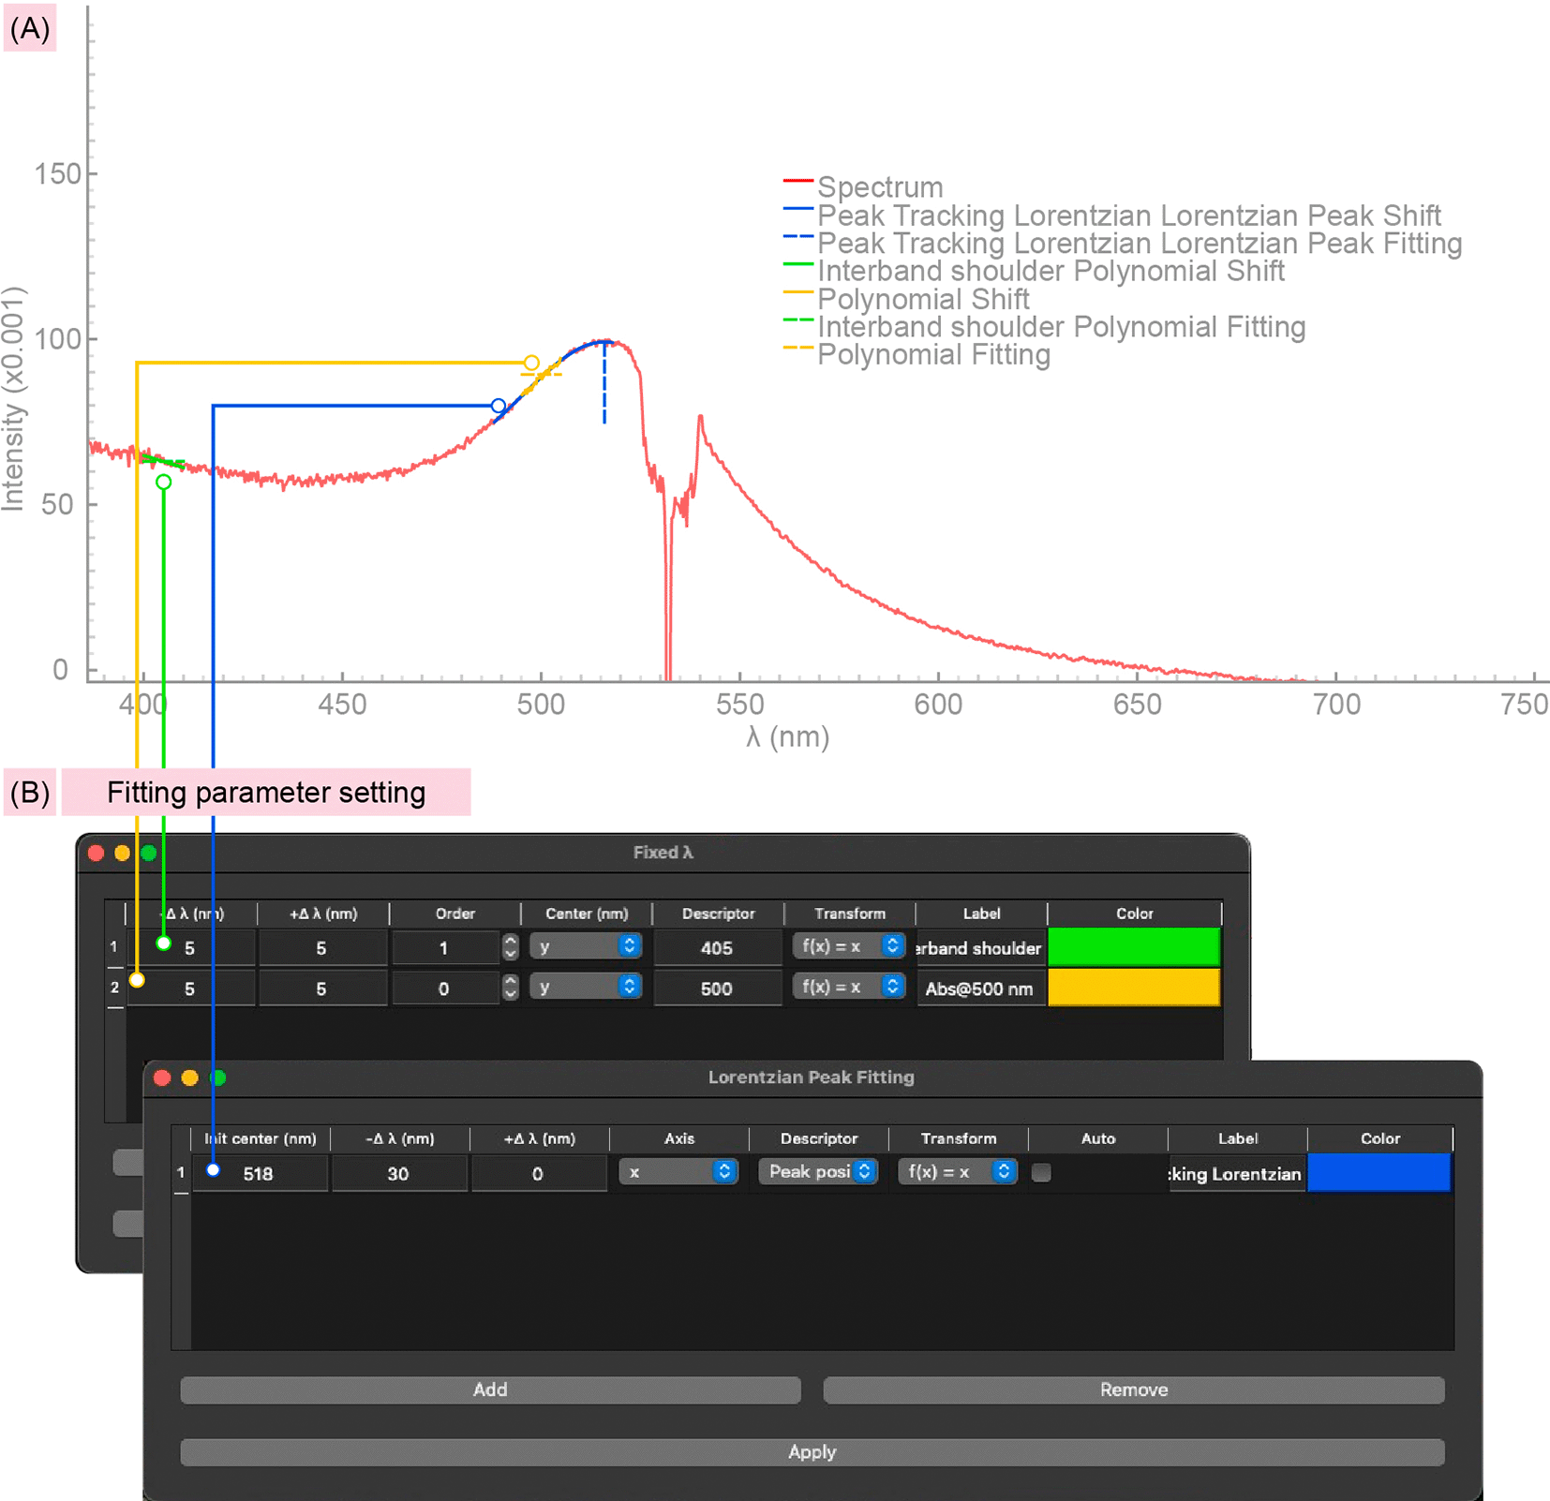This screenshot has width=1550, height=1501.
Task: Click the Order stepper beside value 1
Action: coord(510,947)
